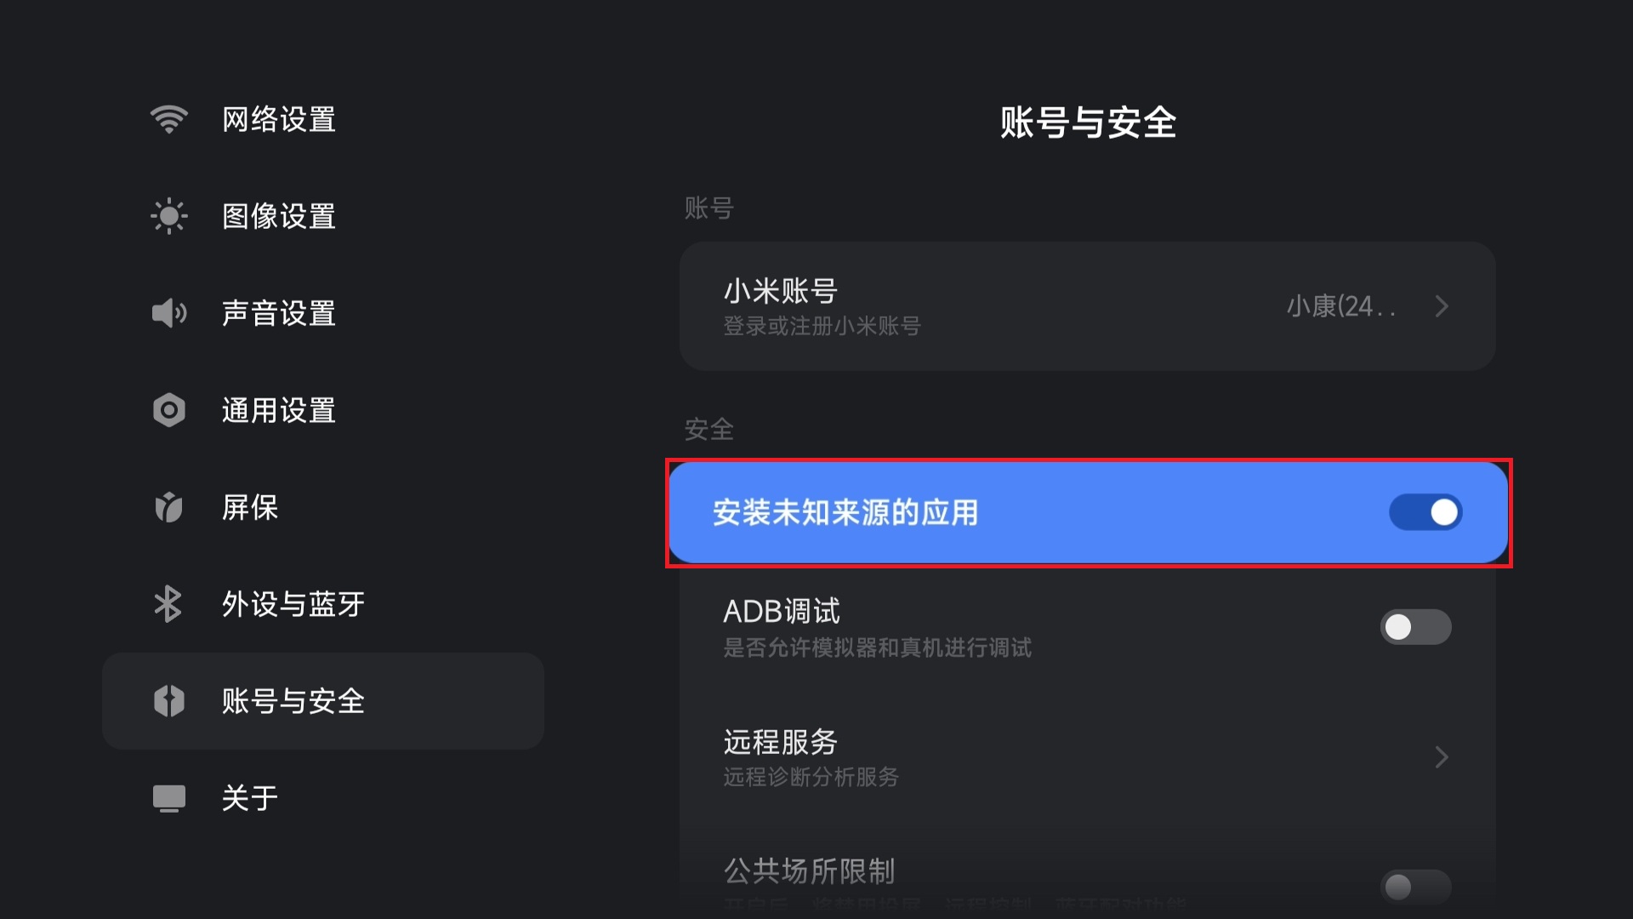Select the Wi-Fi icon for 网络设置
Screen dimensions: 1633x919
pyautogui.click(x=169, y=119)
